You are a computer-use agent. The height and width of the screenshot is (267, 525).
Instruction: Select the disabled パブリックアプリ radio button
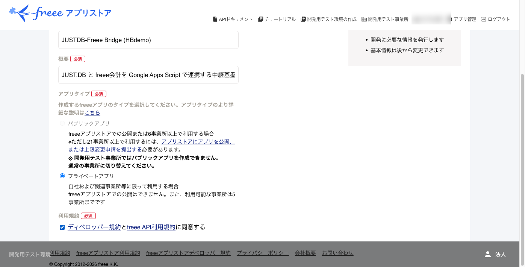[x=62, y=123]
